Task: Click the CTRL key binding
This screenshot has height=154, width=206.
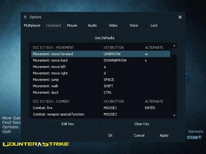Action: click(x=108, y=92)
